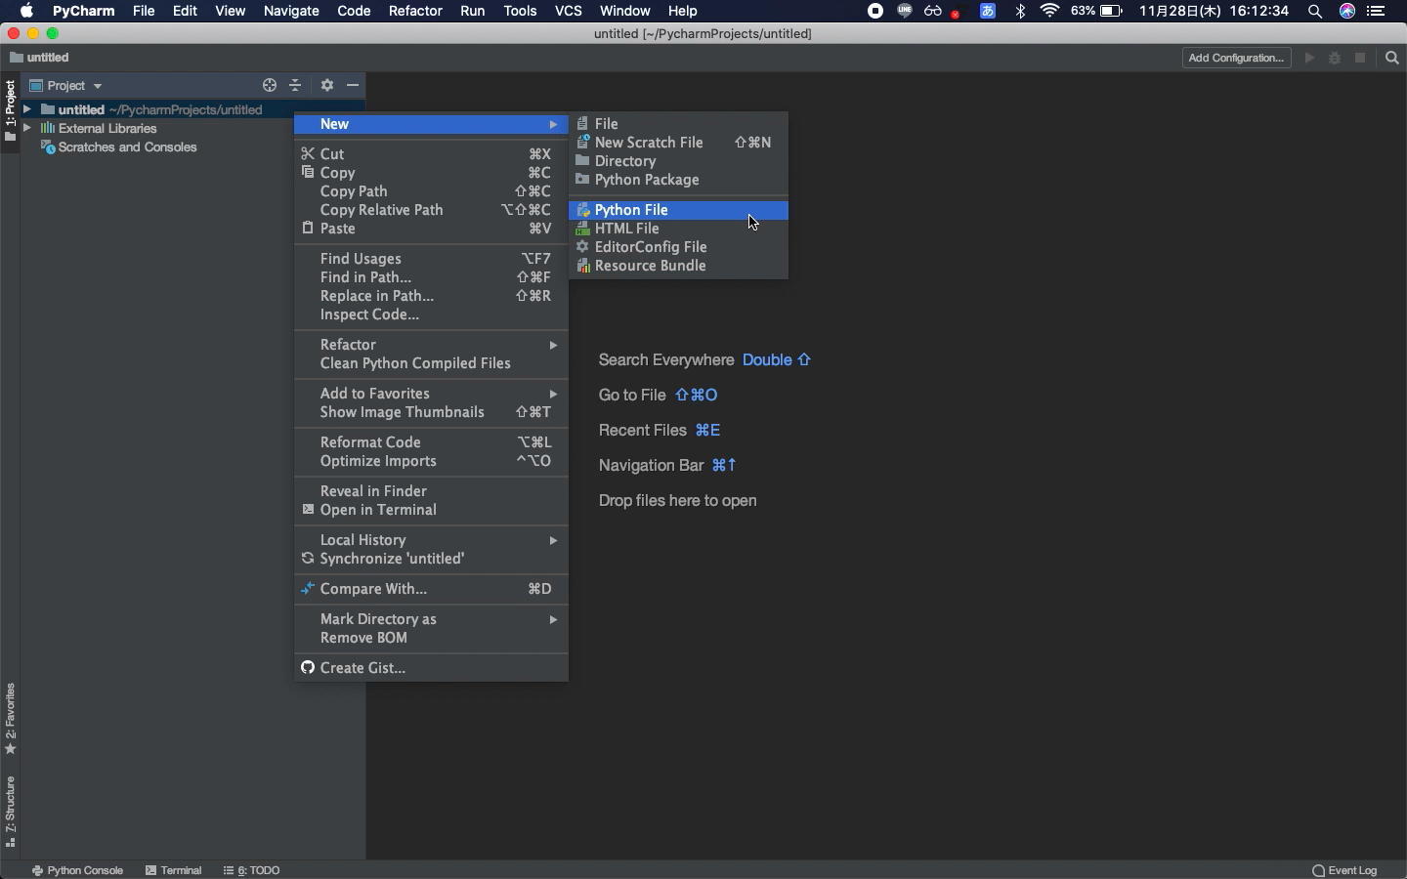Select Inspect Code...

tap(431, 314)
